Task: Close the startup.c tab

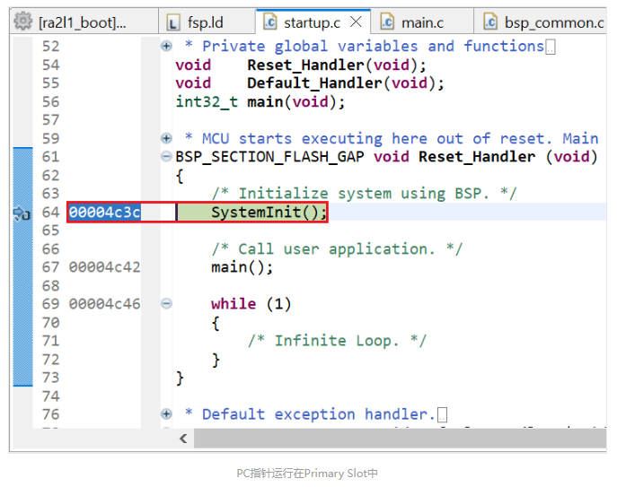Action: coord(356,22)
